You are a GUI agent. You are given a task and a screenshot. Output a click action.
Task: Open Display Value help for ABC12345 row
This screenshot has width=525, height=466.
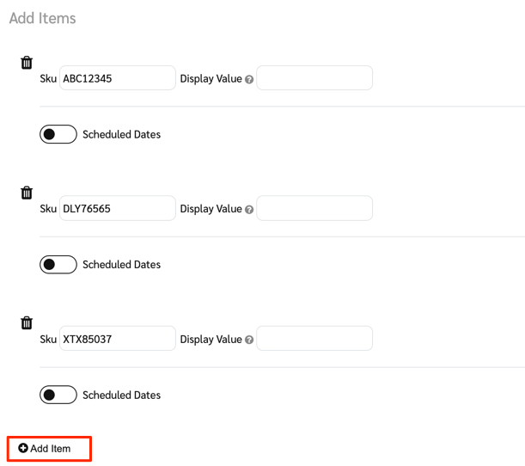[249, 79]
